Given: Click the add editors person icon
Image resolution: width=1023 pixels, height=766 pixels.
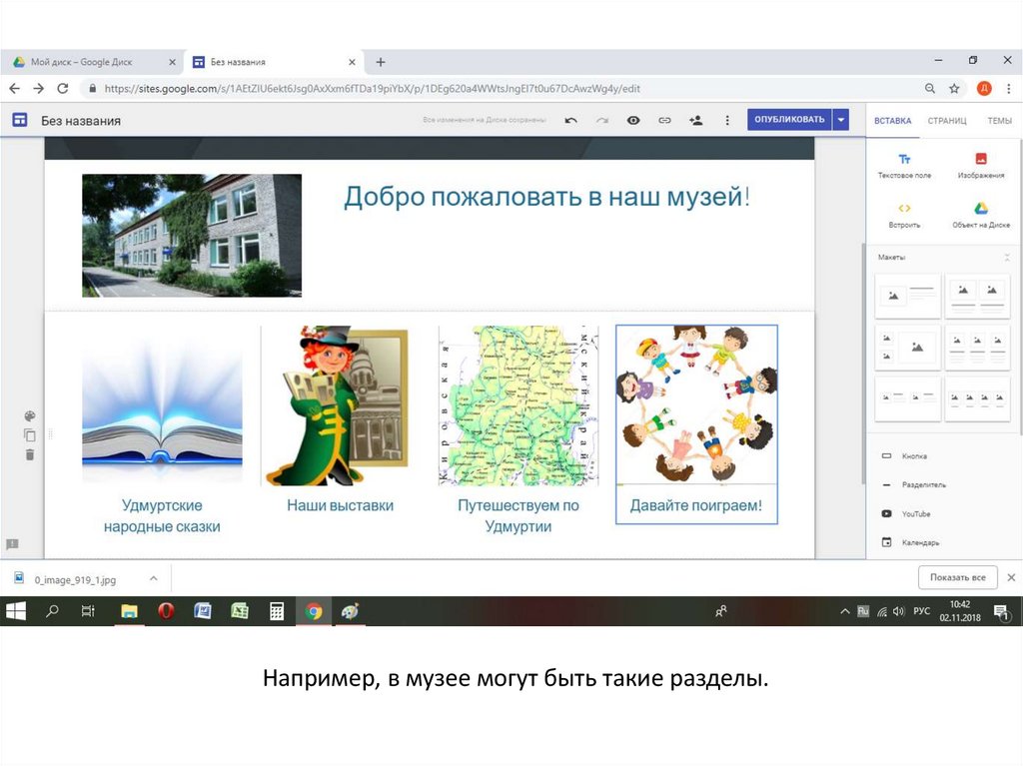Looking at the screenshot, I should pos(696,120).
